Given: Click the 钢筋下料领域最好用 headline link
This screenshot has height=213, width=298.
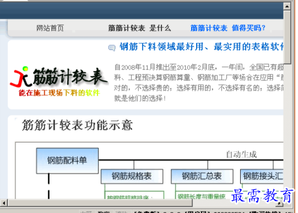Looking at the screenshot, I should [x=201, y=47].
